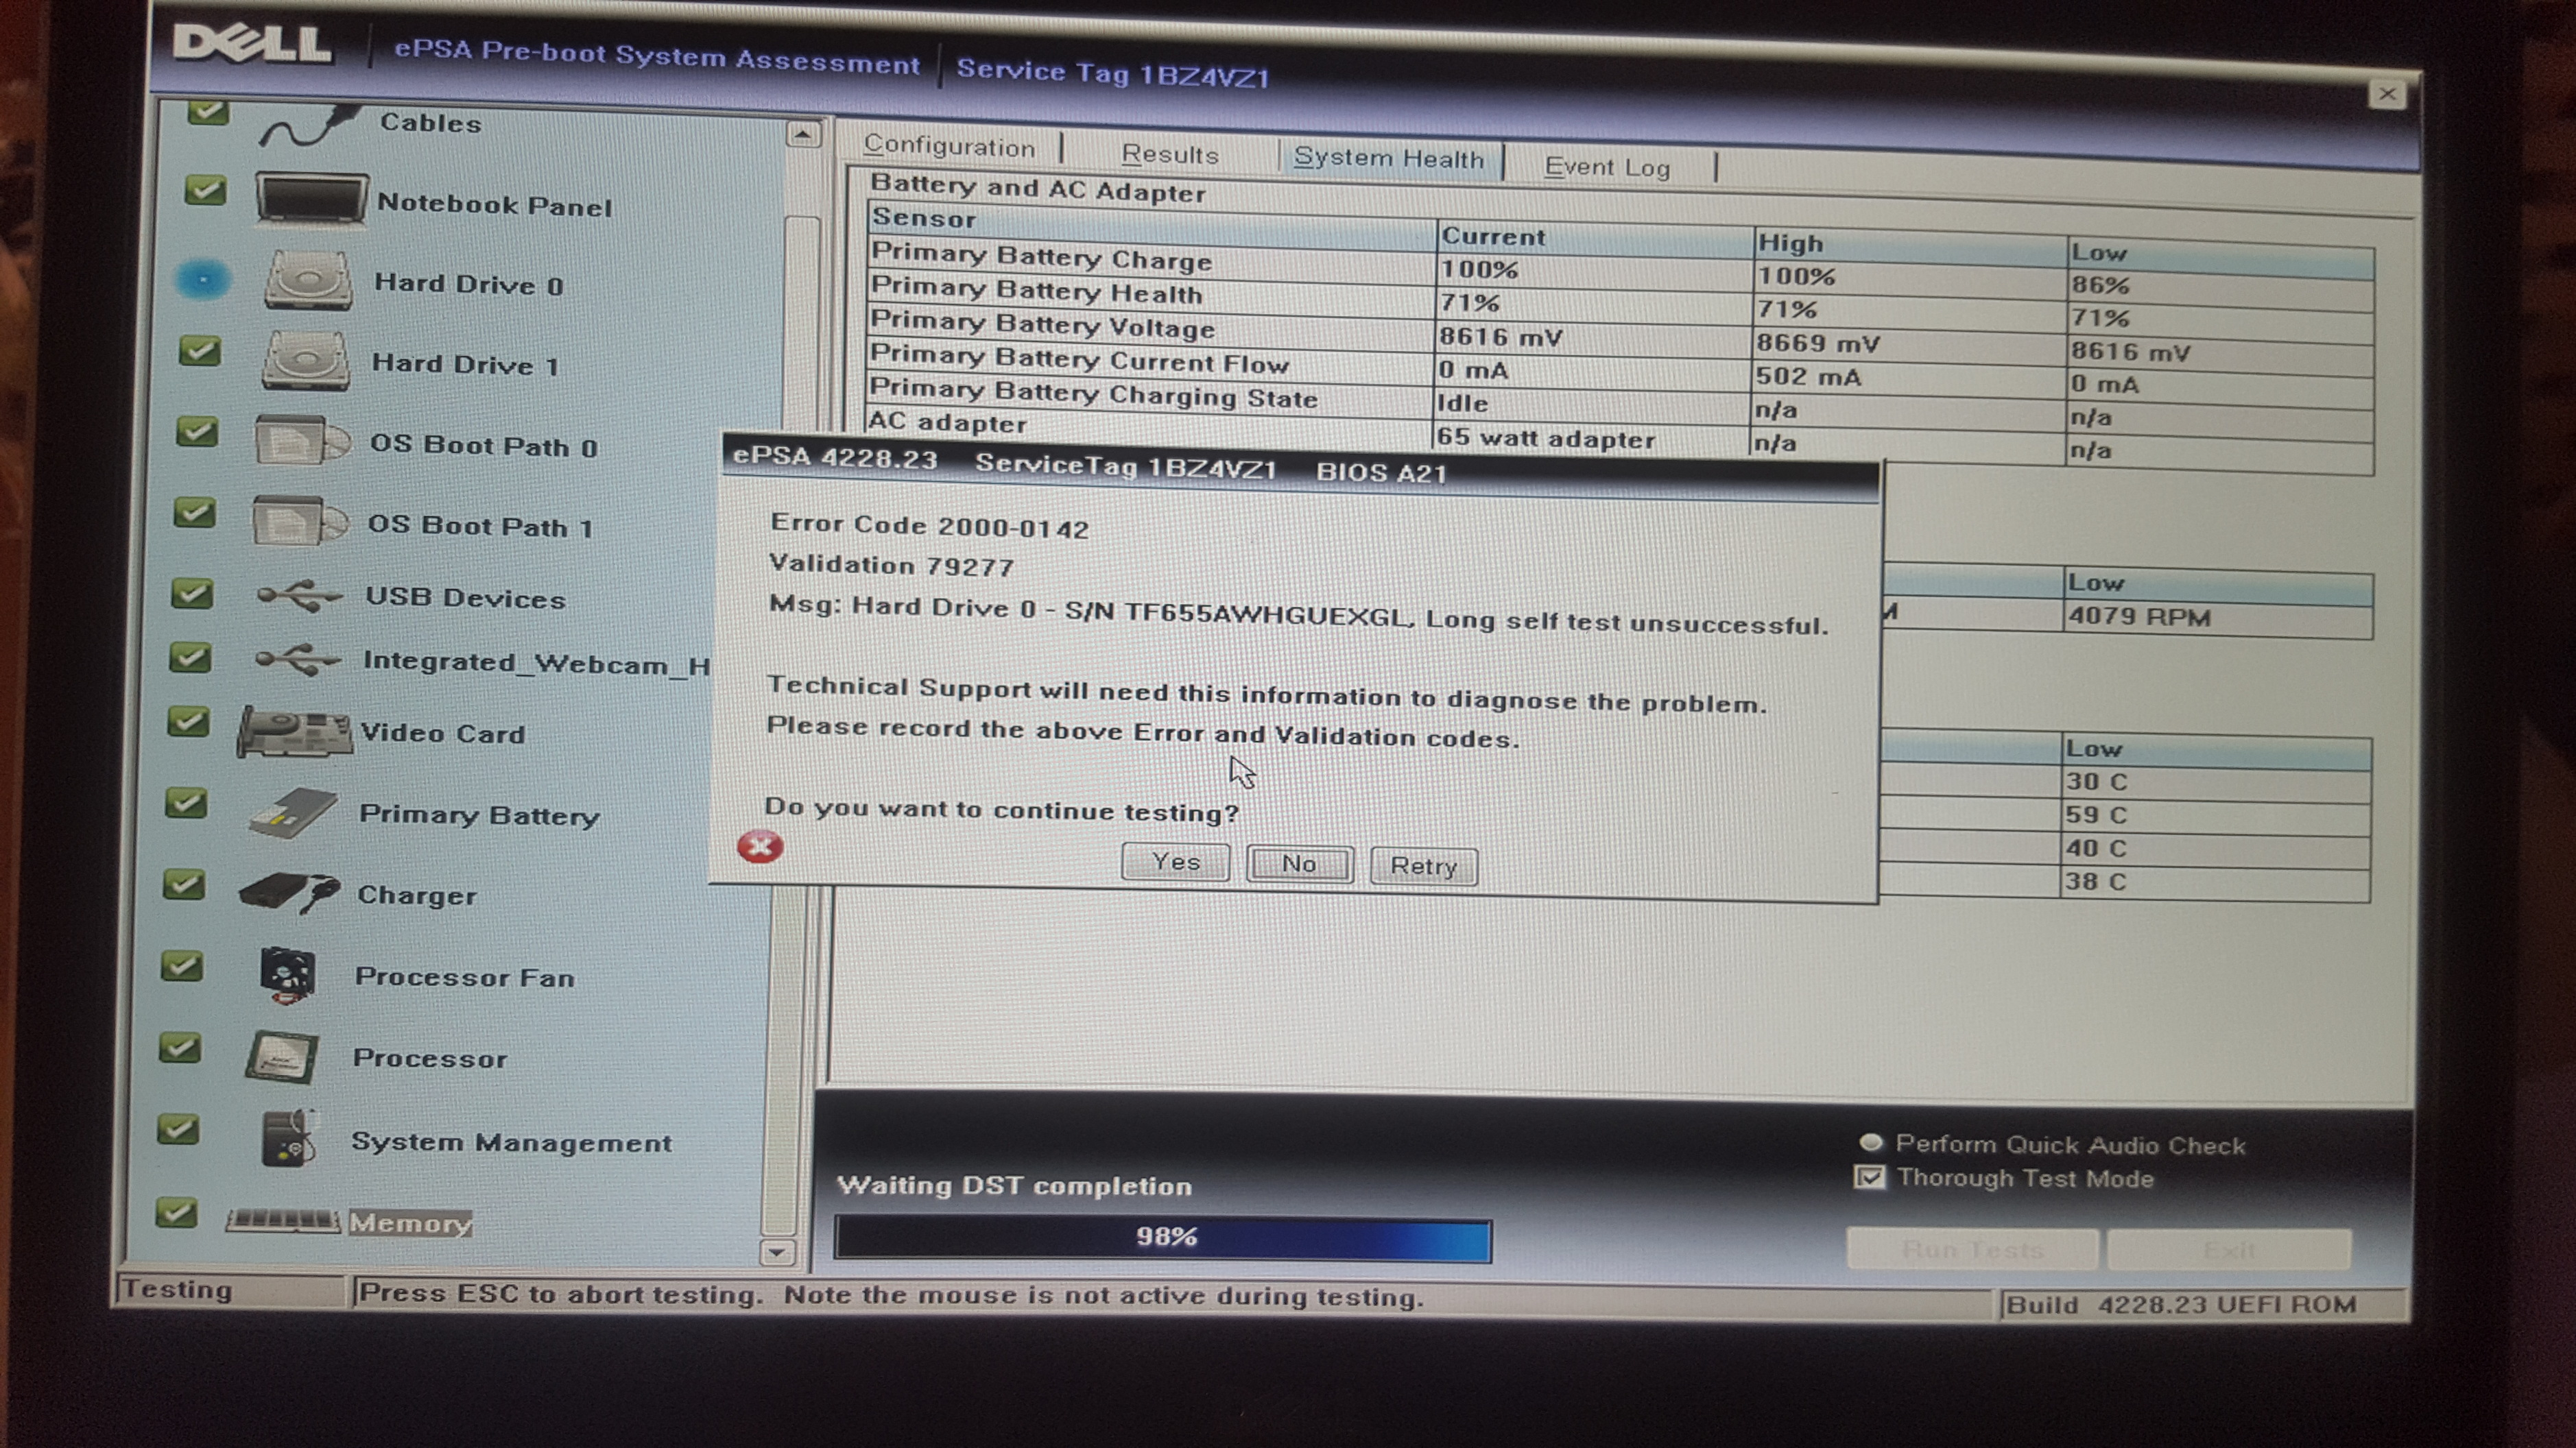The image size is (2576, 1448).
Task: Click the Testing status bar label
Action: (x=178, y=1289)
